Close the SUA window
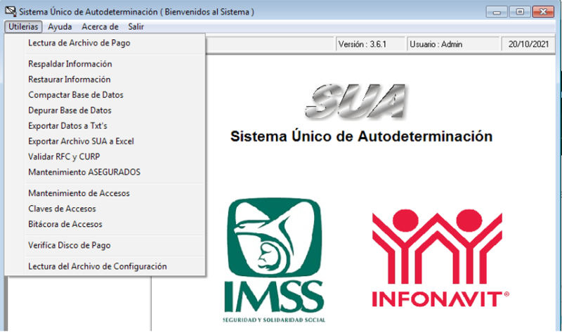The image size is (562, 335). tap(543, 12)
